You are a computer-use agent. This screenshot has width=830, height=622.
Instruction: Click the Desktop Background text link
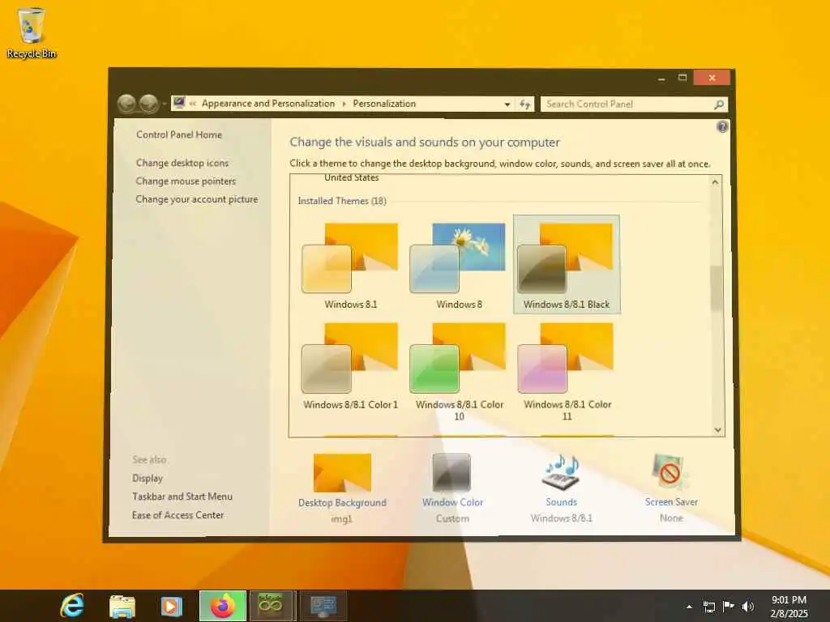click(342, 502)
